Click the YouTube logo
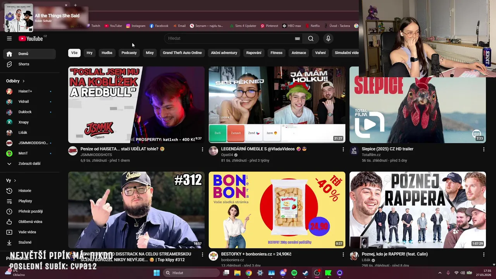The height and width of the screenshot is (279, 496). tap(31, 38)
